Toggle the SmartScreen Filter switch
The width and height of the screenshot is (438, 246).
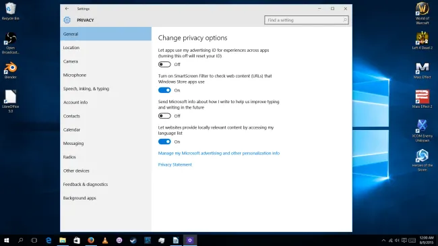[x=164, y=90]
